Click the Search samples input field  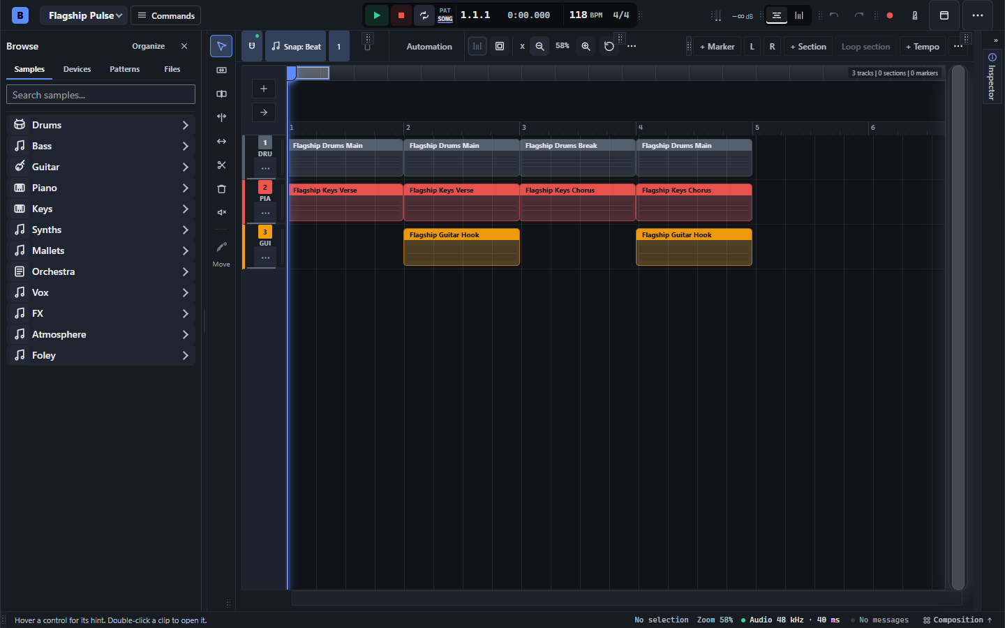click(100, 94)
